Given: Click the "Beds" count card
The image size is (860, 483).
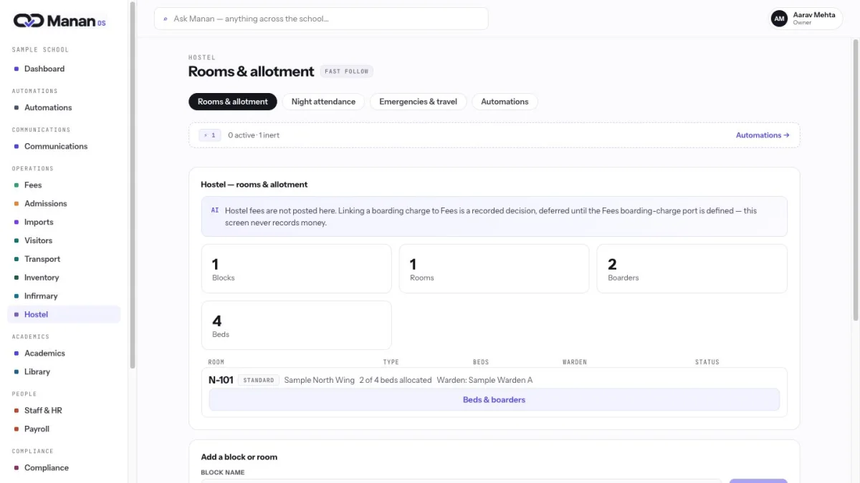Looking at the screenshot, I should coord(296,325).
